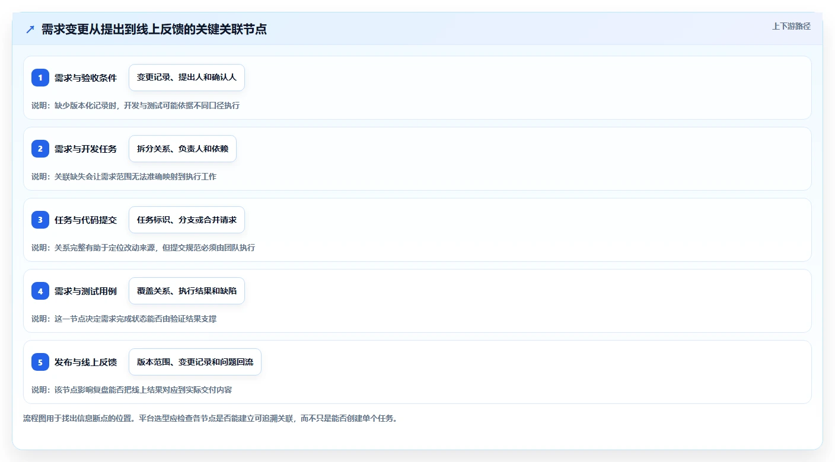Click the 需求与验收条件 step title
The height and width of the screenshot is (462, 835).
click(86, 78)
